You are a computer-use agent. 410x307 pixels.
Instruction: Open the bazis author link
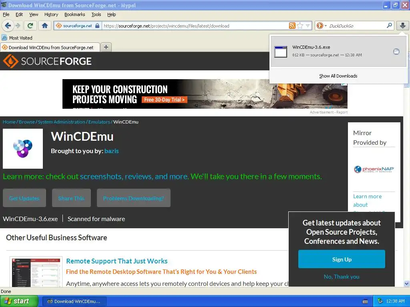[111, 151]
